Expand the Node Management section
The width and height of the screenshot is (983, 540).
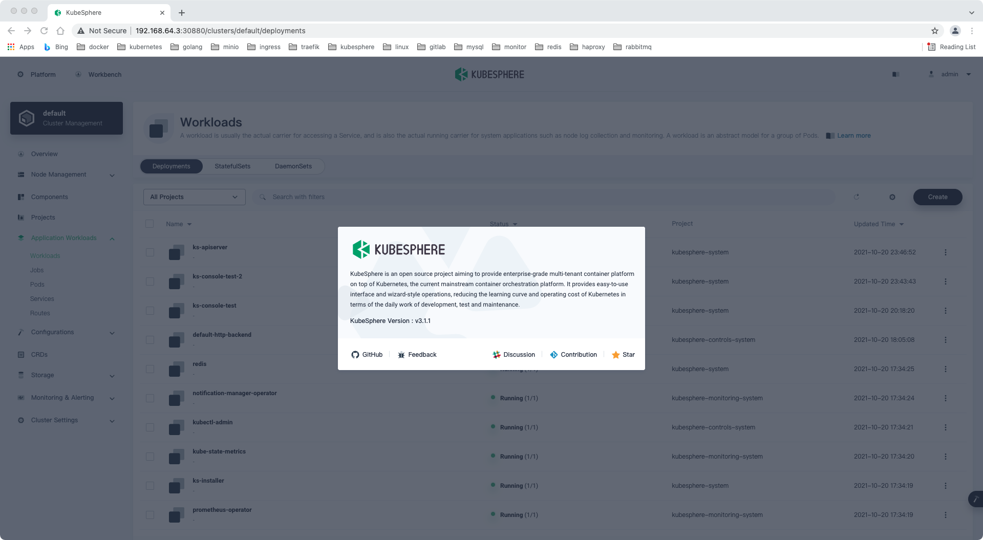click(x=112, y=175)
